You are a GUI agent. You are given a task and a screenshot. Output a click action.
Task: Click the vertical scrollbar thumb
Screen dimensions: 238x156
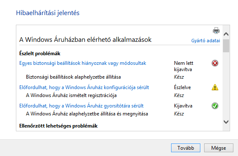tap(226, 46)
